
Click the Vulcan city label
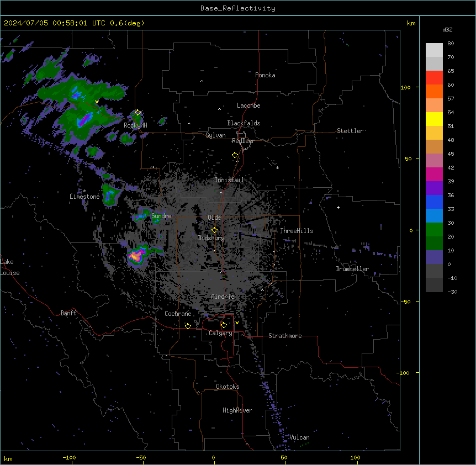pyautogui.click(x=299, y=437)
